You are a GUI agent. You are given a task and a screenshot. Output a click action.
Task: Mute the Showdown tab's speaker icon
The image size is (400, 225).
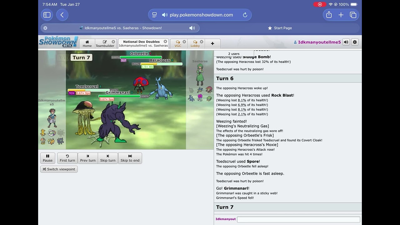[x=192, y=28]
